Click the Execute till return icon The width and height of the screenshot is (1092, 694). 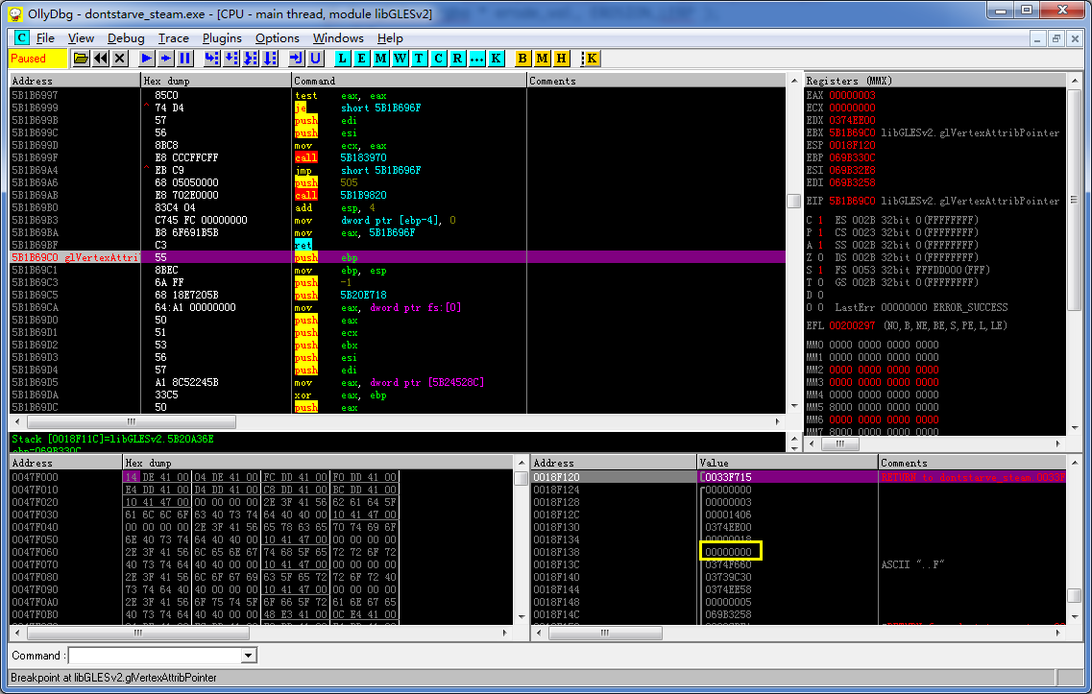(x=296, y=59)
